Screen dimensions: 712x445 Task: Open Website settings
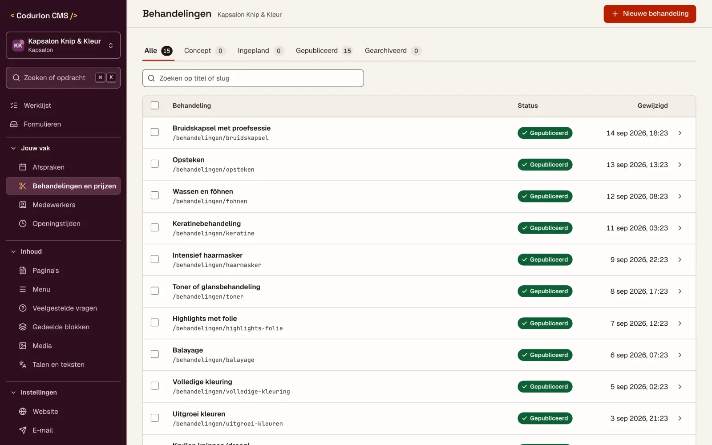coord(63,412)
